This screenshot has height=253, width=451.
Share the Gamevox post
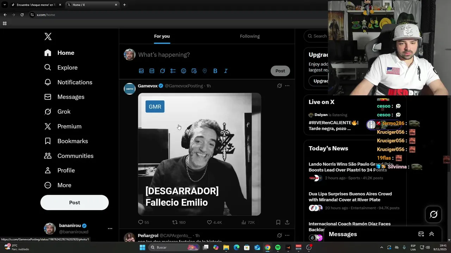click(x=287, y=222)
